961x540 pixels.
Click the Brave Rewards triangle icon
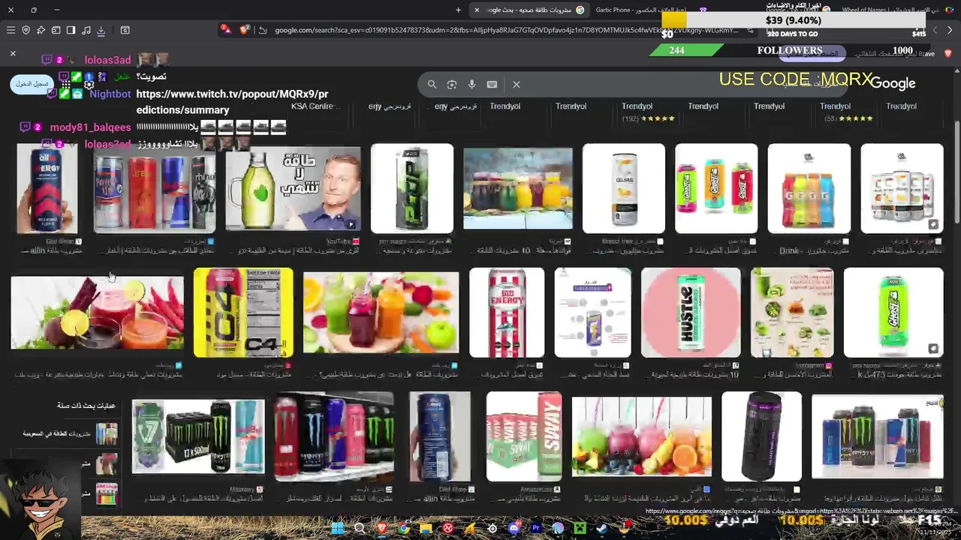[x=226, y=30]
